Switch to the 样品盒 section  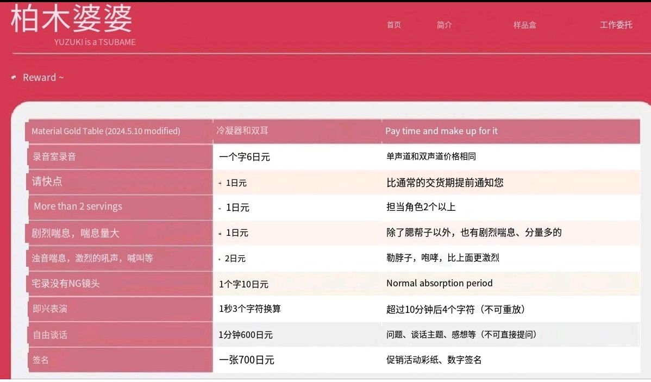pyautogui.click(x=523, y=25)
